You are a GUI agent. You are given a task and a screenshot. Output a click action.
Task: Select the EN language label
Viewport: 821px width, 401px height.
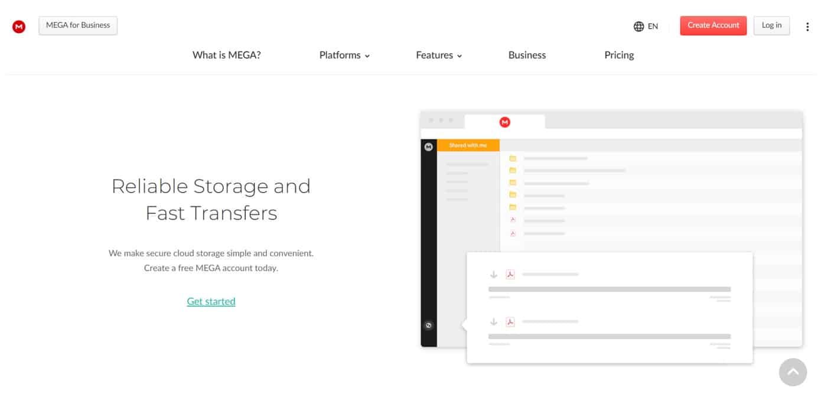pyautogui.click(x=653, y=26)
